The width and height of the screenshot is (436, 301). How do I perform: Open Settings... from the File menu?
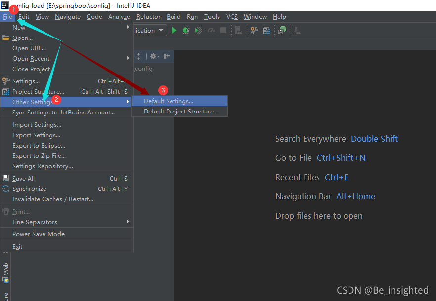(x=67, y=81)
